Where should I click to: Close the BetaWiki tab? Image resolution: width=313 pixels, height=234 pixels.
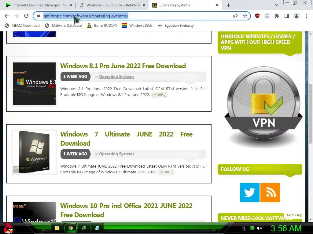144,5
